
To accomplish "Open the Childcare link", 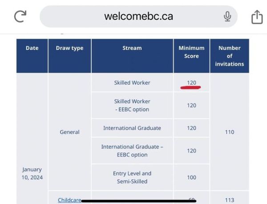I will (x=69, y=200).
